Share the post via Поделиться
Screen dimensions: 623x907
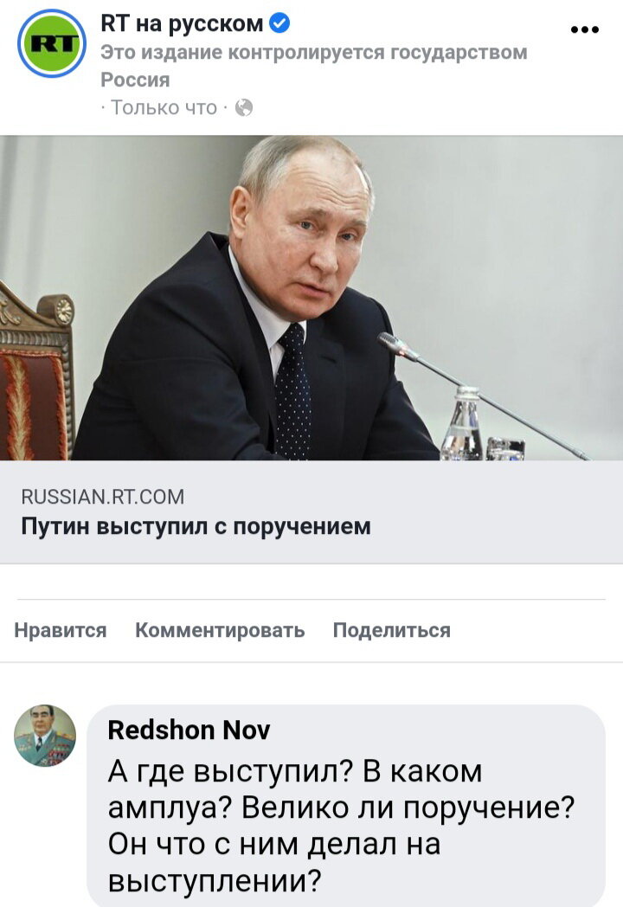click(x=392, y=630)
